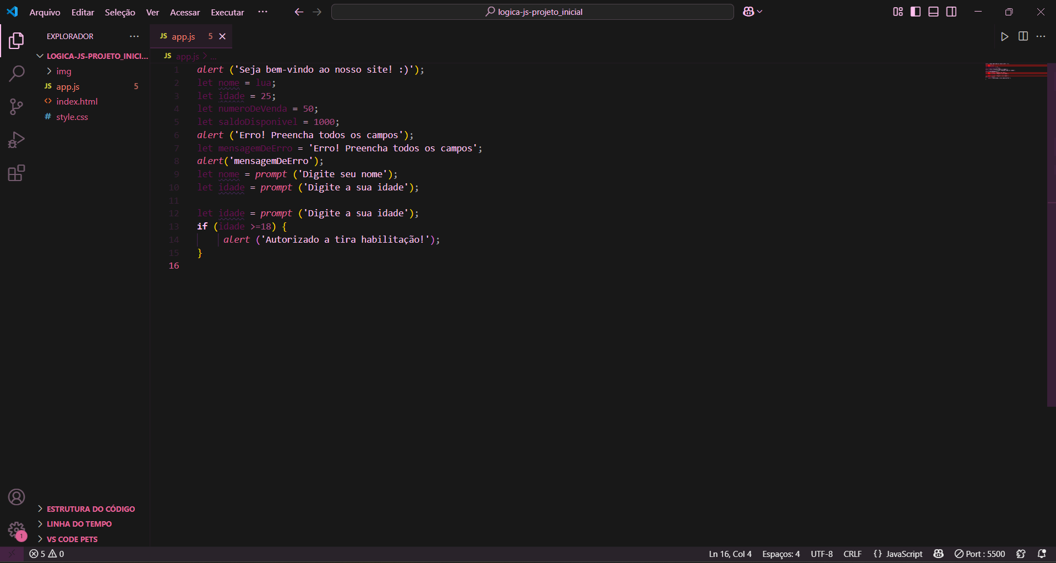Show errors and warnings problems count

tap(47, 554)
